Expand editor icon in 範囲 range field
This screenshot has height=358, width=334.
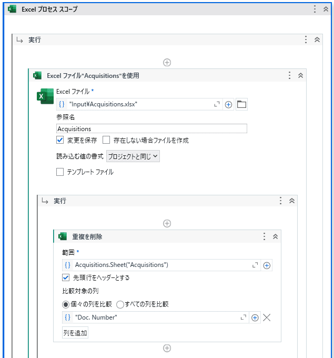pos(255,265)
